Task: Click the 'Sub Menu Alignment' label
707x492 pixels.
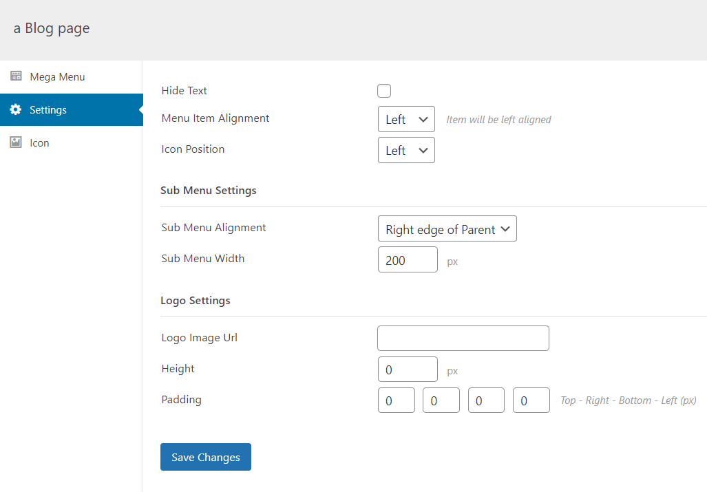Action: [213, 228]
